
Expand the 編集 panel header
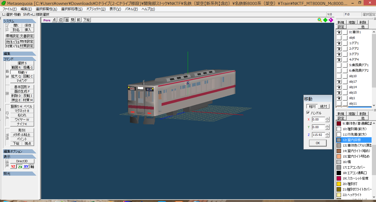[20, 54]
